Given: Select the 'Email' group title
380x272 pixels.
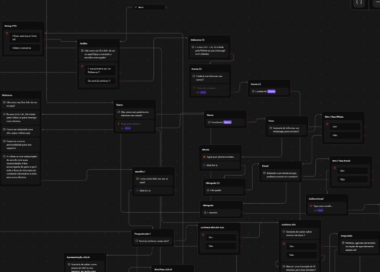Looking at the screenshot, I should 265,166.
